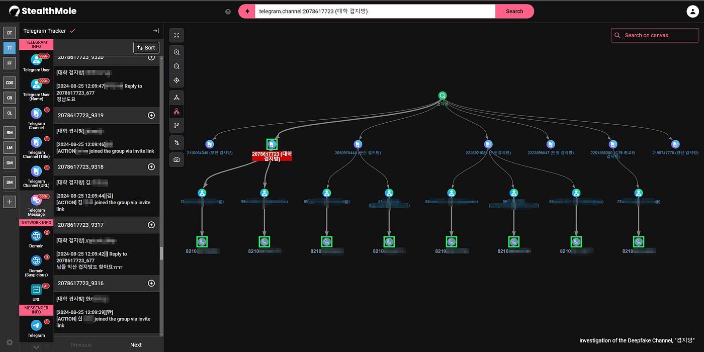Focus the telegram.channel query field
The height and width of the screenshot is (352, 704).
375,11
